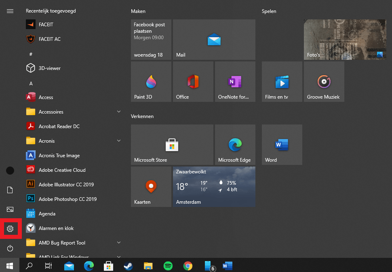Open Adobe Illustrator CC 2019
This screenshot has height=272, width=392.
[74, 185]
